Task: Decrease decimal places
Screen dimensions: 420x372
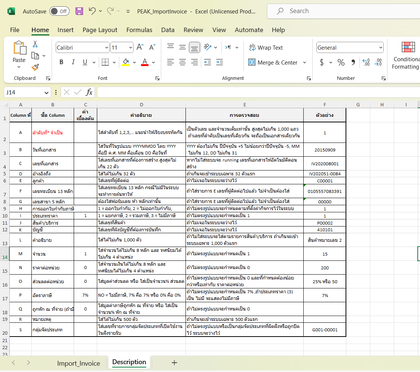Action: pos(378,62)
